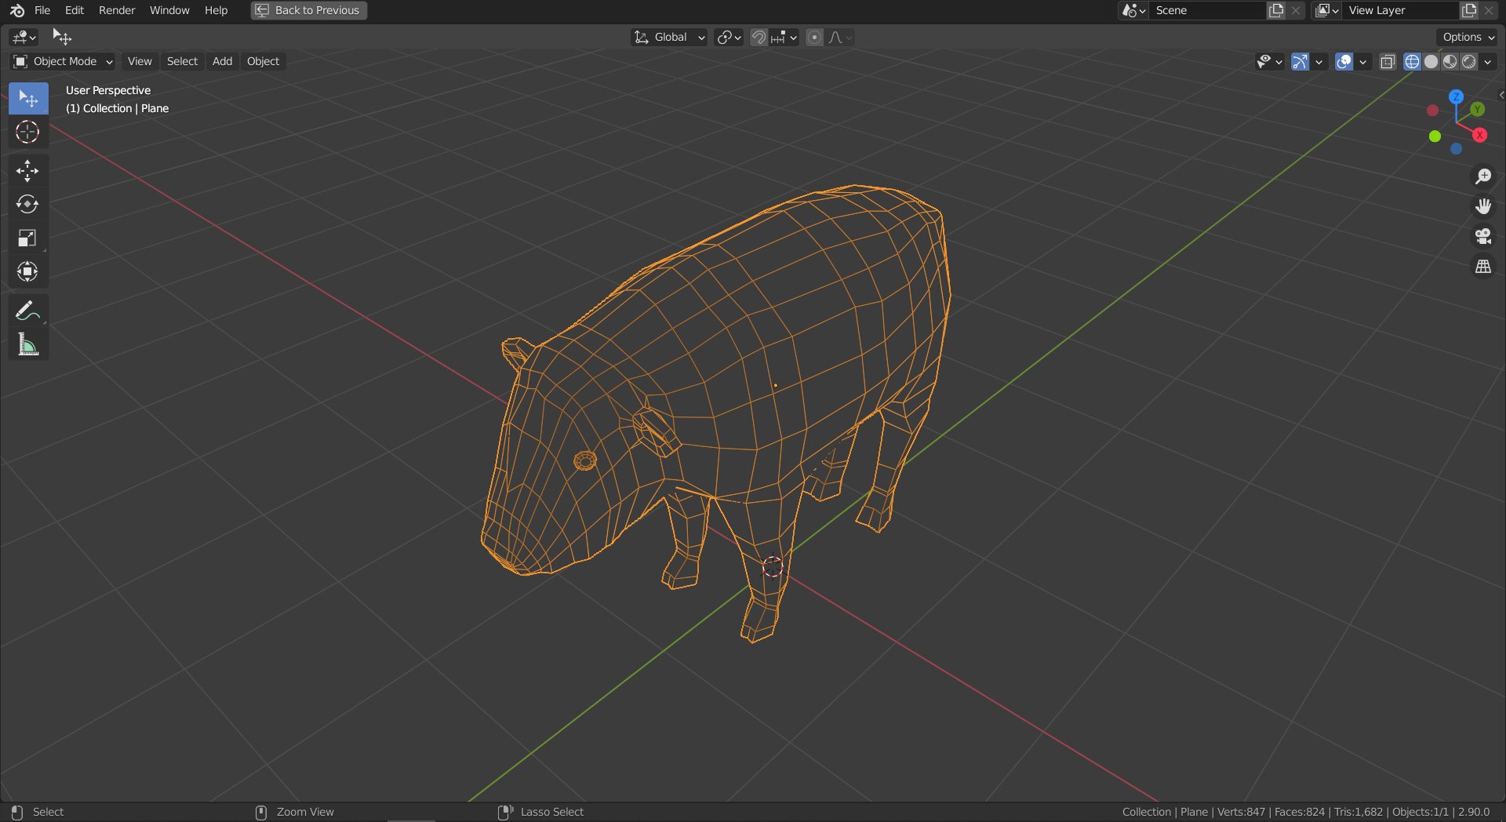Open the viewport Select menu
Screen dimensions: 1506x822
182,61
